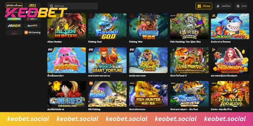Open the Alien Hunter game thumbnail
Viewport: 253px width, 126px height.
[x=66, y=26]
